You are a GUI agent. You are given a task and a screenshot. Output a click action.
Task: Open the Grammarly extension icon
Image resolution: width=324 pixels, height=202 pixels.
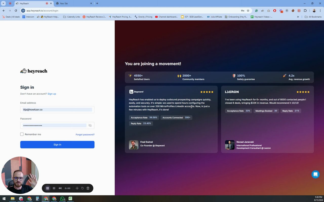pyautogui.click(x=256, y=11)
